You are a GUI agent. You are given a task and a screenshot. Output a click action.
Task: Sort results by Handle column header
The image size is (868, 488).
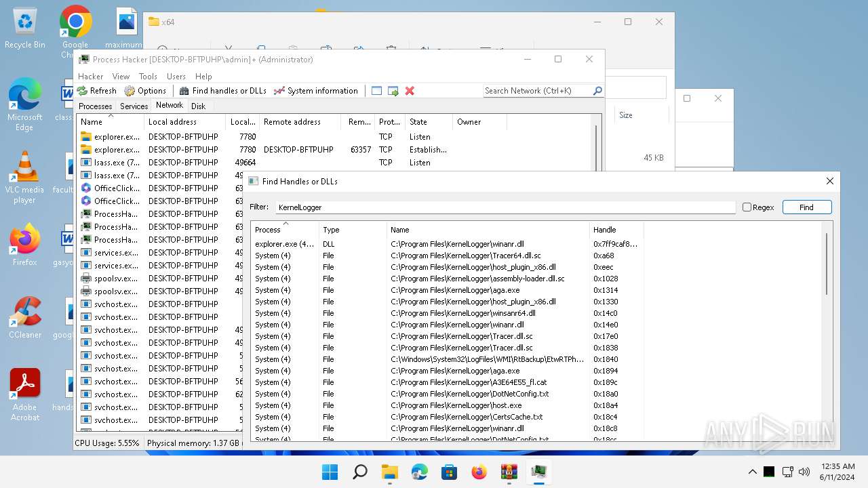coord(616,230)
